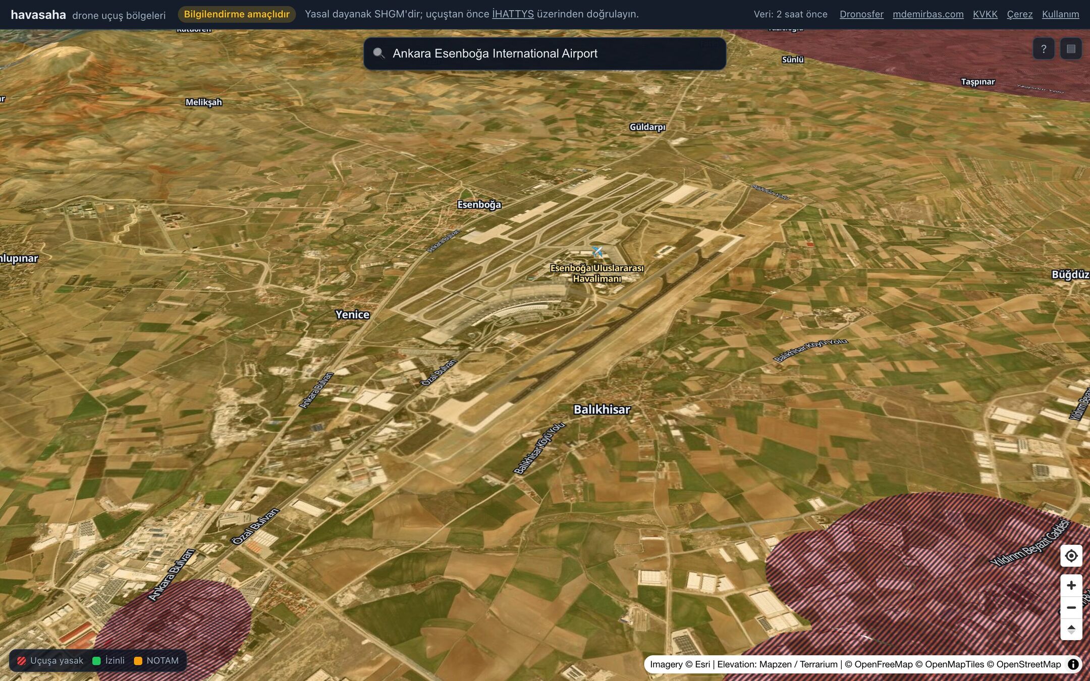Click the red hatched Uçuşa yasak legend swatch

tap(22, 661)
